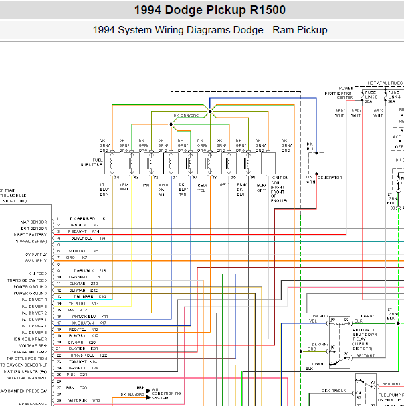Select wire label "LT BLU/BRN K14"
404x406 pixels.
click(x=88, y=296)
